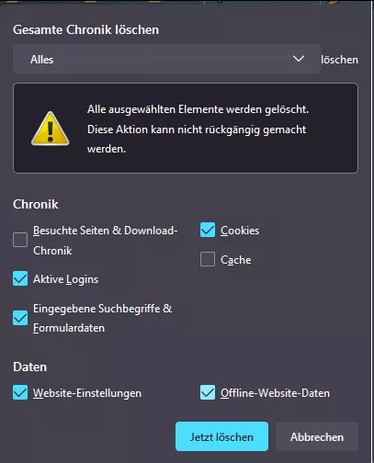Viewport: 374px width, 463px height.
Task: Click the 'Offline-Website-Daten' label text
Action: coord(275,393)
